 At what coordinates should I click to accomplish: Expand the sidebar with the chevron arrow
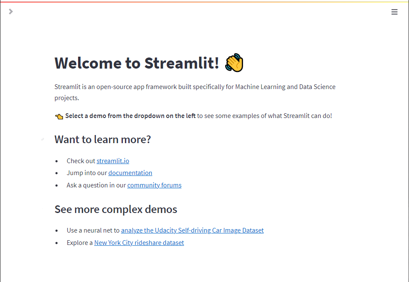(x=11, y=12)
